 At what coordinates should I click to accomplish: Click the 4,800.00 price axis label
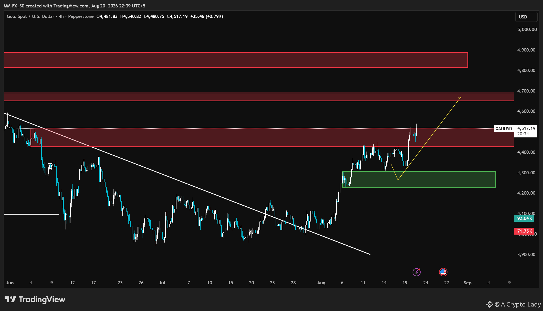526,71
